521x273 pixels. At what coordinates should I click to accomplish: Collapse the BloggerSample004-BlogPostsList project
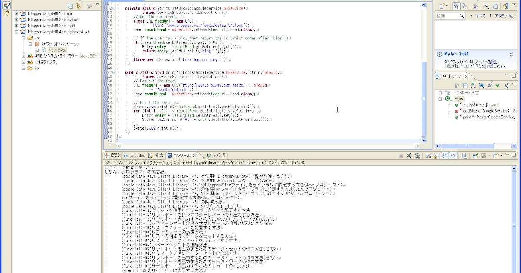pos(17,32)
